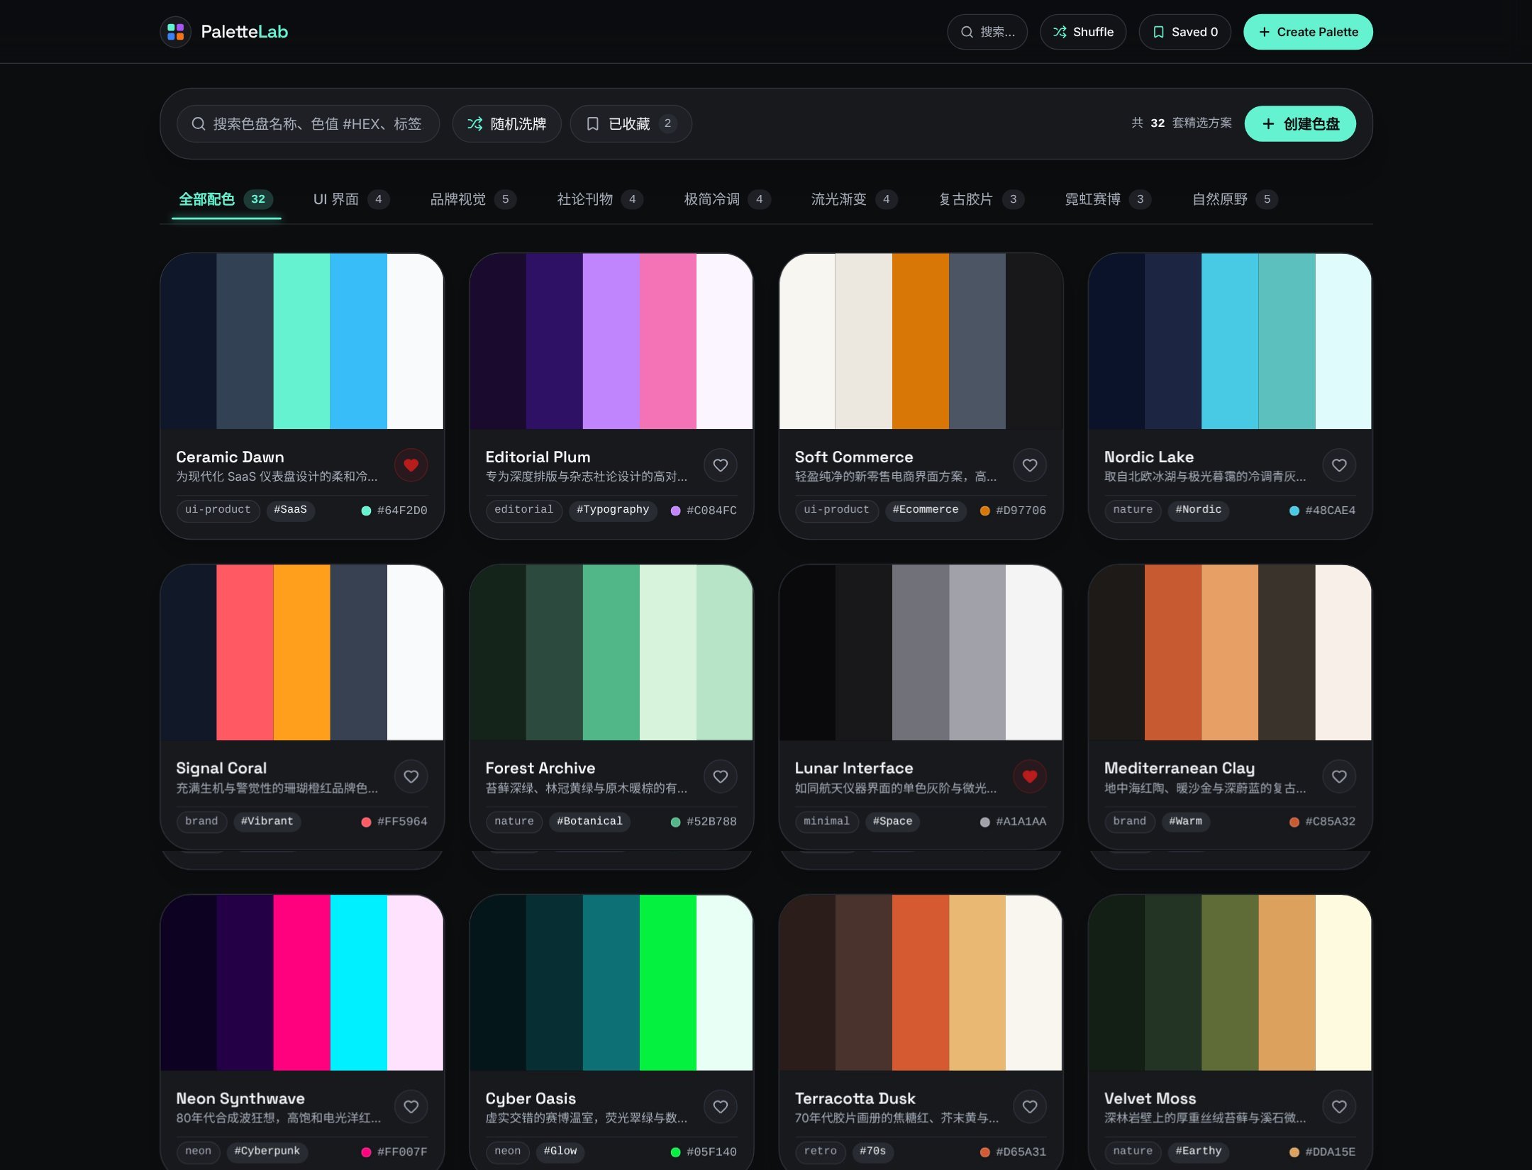Click the #SaaS tag on Ceramic Dawn
1532x1170 pixels.
click(x=290, y=510)
